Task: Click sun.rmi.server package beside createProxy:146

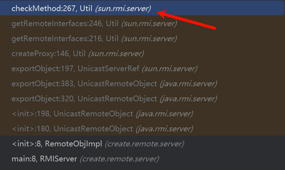Action: coord(116,54)
